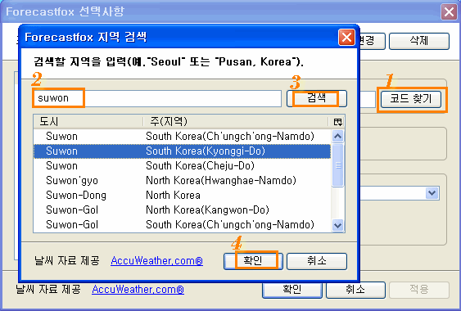Select Suwon'gyo North Korea(Hwanghae-Namdo) row
Image resolution: width=461 pixels, height=311 pixels.
click(182, 181)
